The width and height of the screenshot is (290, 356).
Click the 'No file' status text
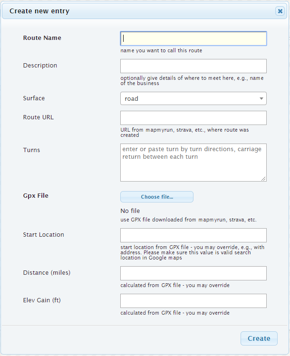pos(130,211)
